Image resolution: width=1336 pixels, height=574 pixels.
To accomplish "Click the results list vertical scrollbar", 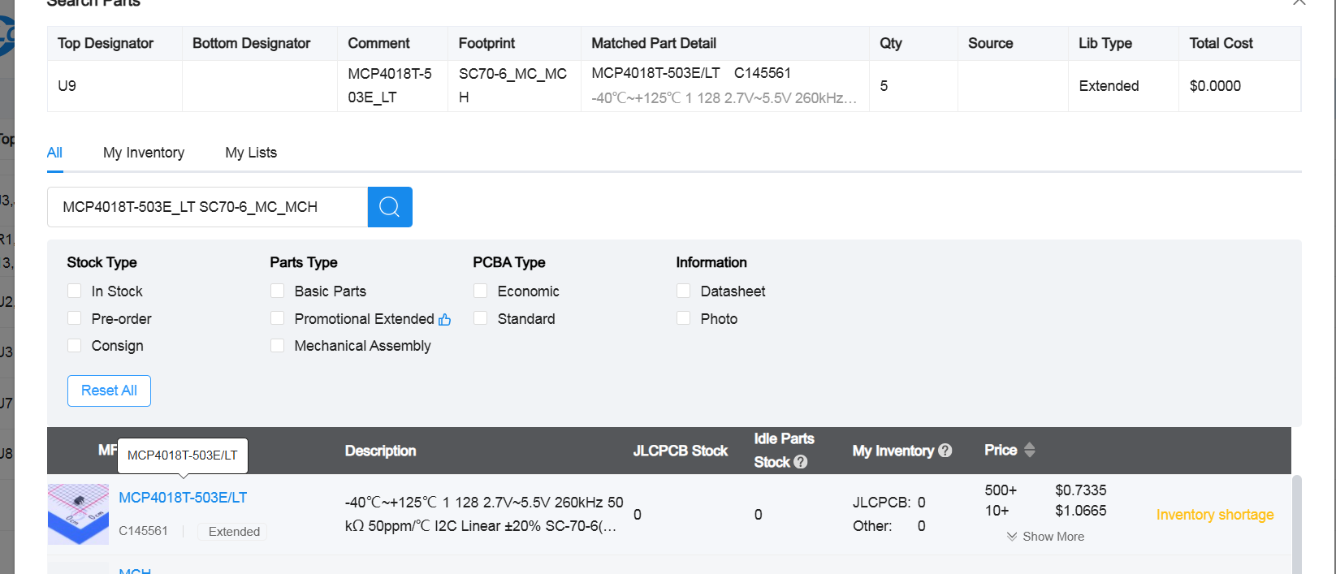I will (1296, 524).
